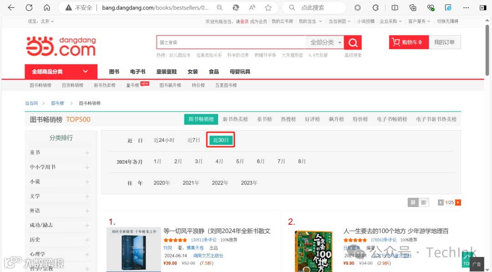Switch to 好评榜 tab

(312, 119)
